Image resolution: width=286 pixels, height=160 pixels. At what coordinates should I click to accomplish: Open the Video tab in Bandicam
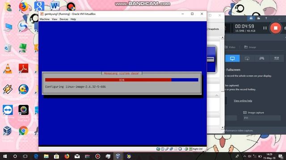pyautogui.click(x=230, y=47)
